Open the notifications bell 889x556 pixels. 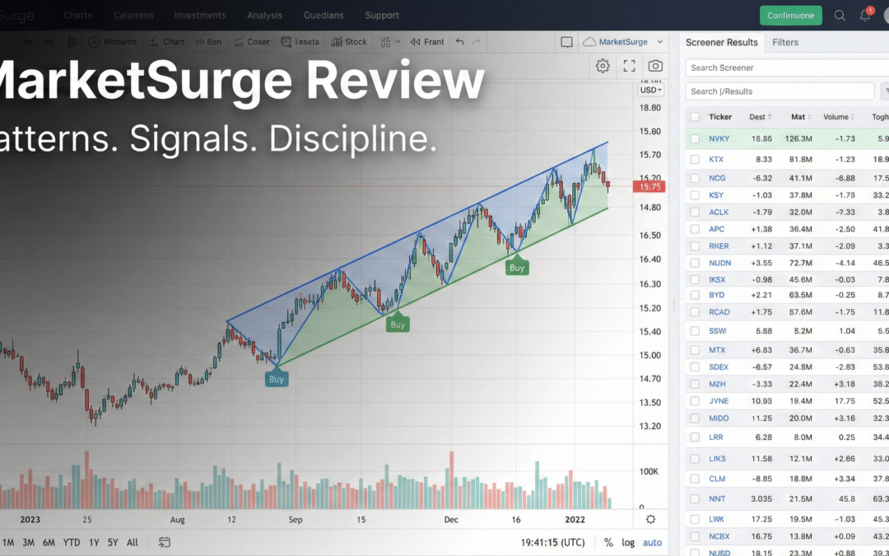[865, 16]
